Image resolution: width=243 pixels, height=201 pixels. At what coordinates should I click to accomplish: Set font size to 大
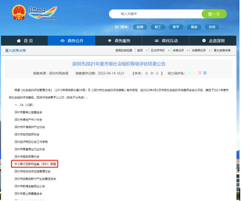(147, 74)
